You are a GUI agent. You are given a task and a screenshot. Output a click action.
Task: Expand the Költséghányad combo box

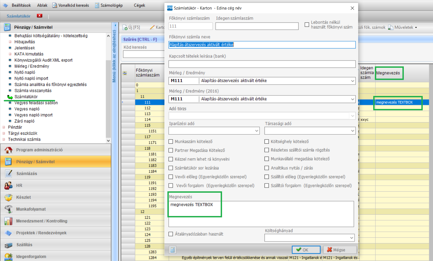click(351, 238)
